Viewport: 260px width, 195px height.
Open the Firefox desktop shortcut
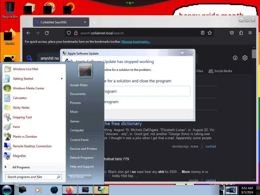pyautogui.click(x=10, y=37)
